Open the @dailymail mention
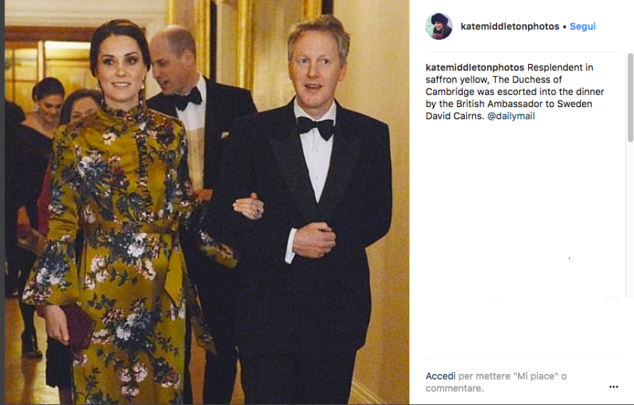 pos(510,116)
